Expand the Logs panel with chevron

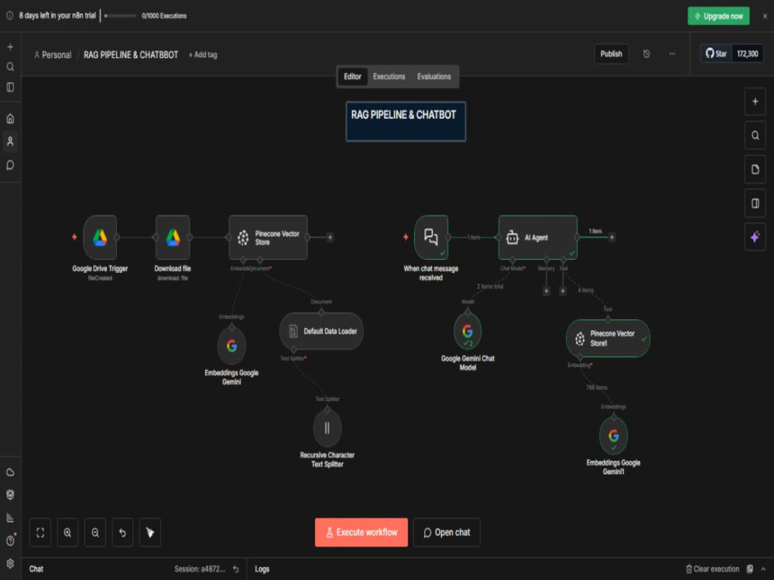tap(764, 568)
